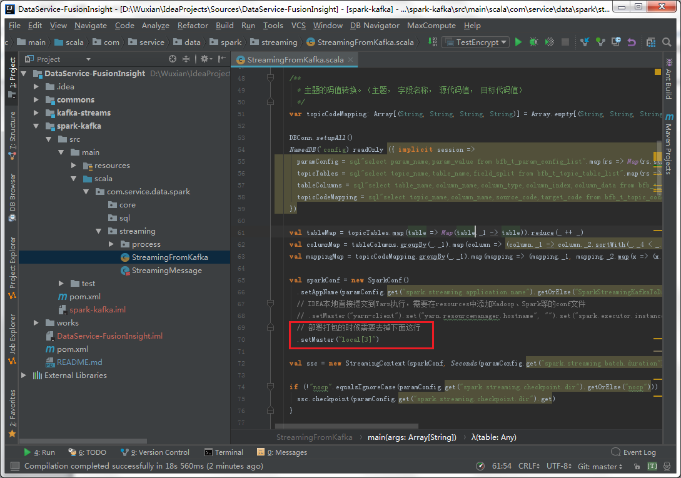Collapse the streaming package folder
This screenshot has width=681, height=478.
[x=99, y=231]
